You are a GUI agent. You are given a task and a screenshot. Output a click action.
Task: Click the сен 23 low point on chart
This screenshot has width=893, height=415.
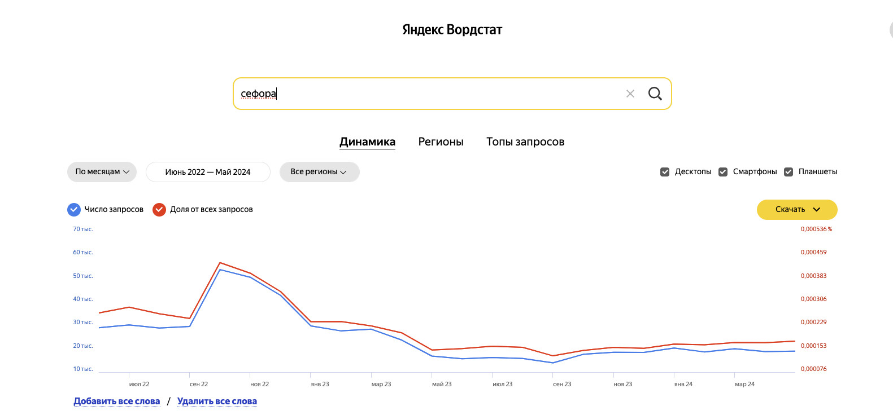pyautogui.click(x=553, y=362)
